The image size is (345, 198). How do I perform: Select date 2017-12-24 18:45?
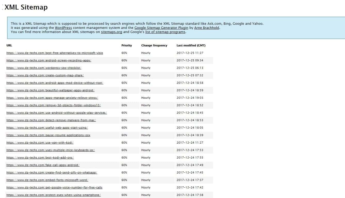190,113
